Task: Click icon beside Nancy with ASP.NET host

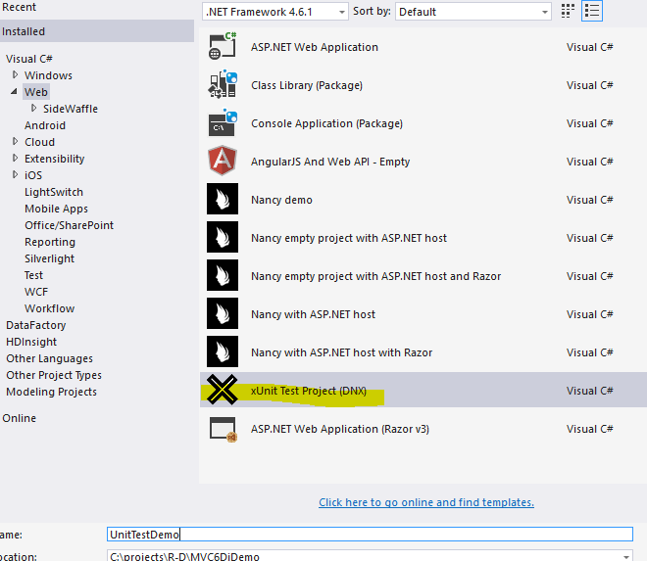Action: pos(223,313)
